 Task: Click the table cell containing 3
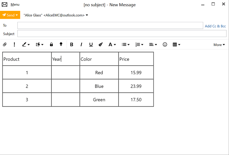click(x=27, y=100)
